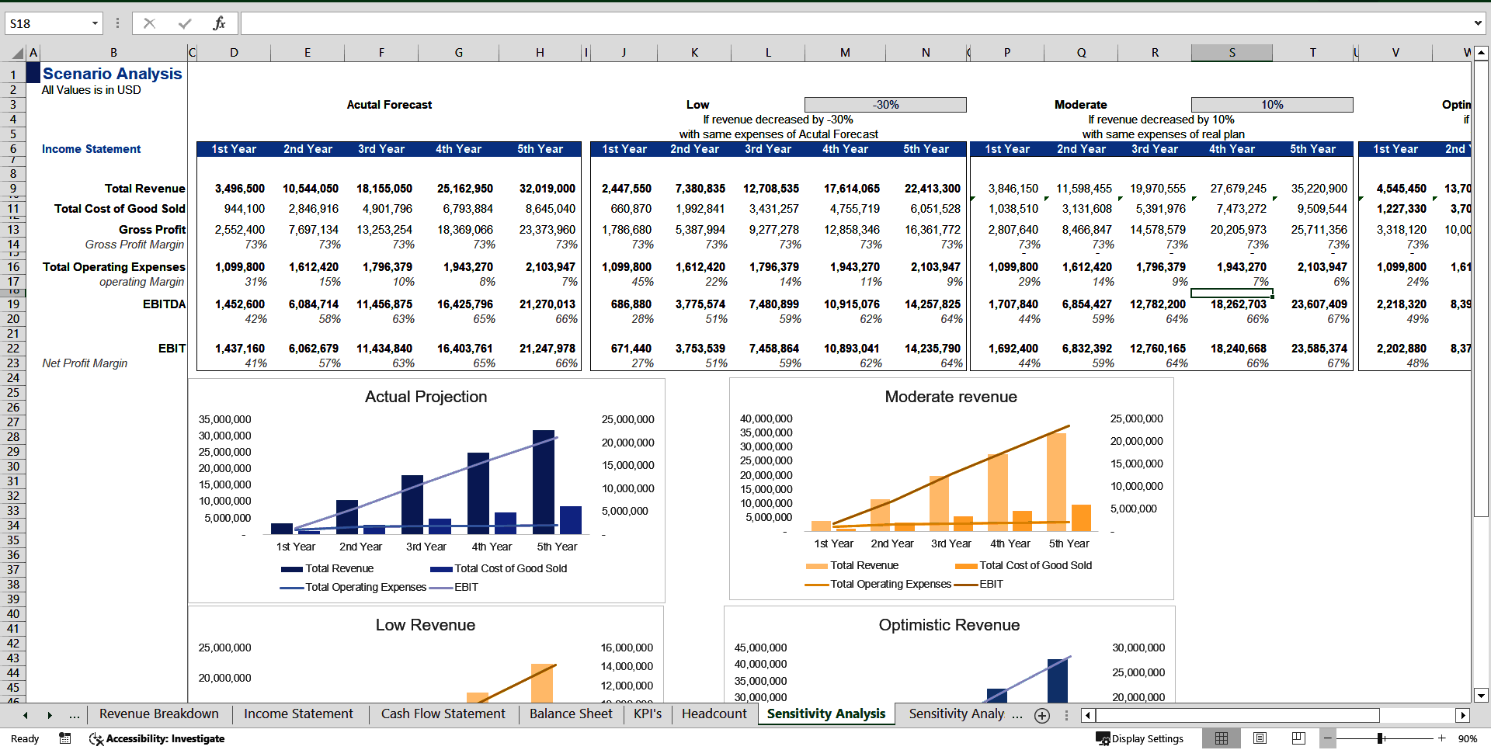The height and width of the screenshot is (750, 1491).
Task: Open Cash Flow Statement sheet tab
Action: tap(443, 714)
